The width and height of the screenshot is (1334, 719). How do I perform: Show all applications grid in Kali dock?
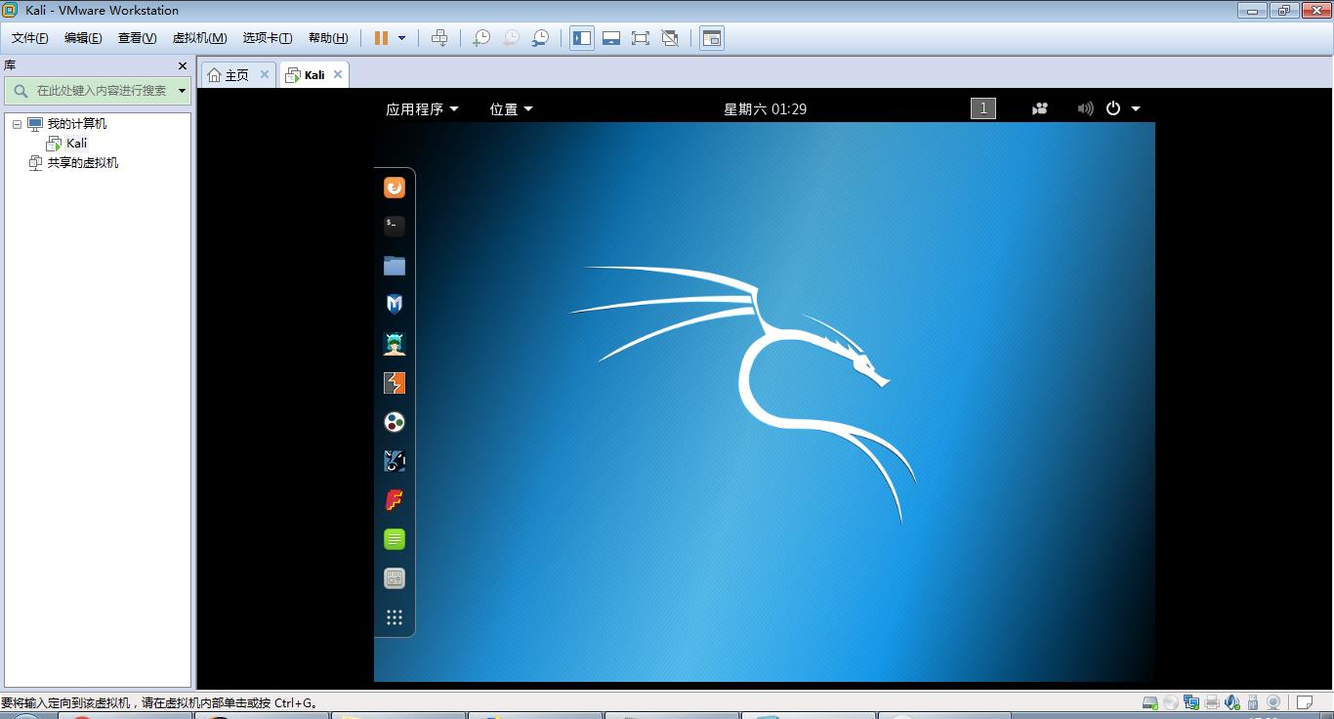(x=395, y=617)
